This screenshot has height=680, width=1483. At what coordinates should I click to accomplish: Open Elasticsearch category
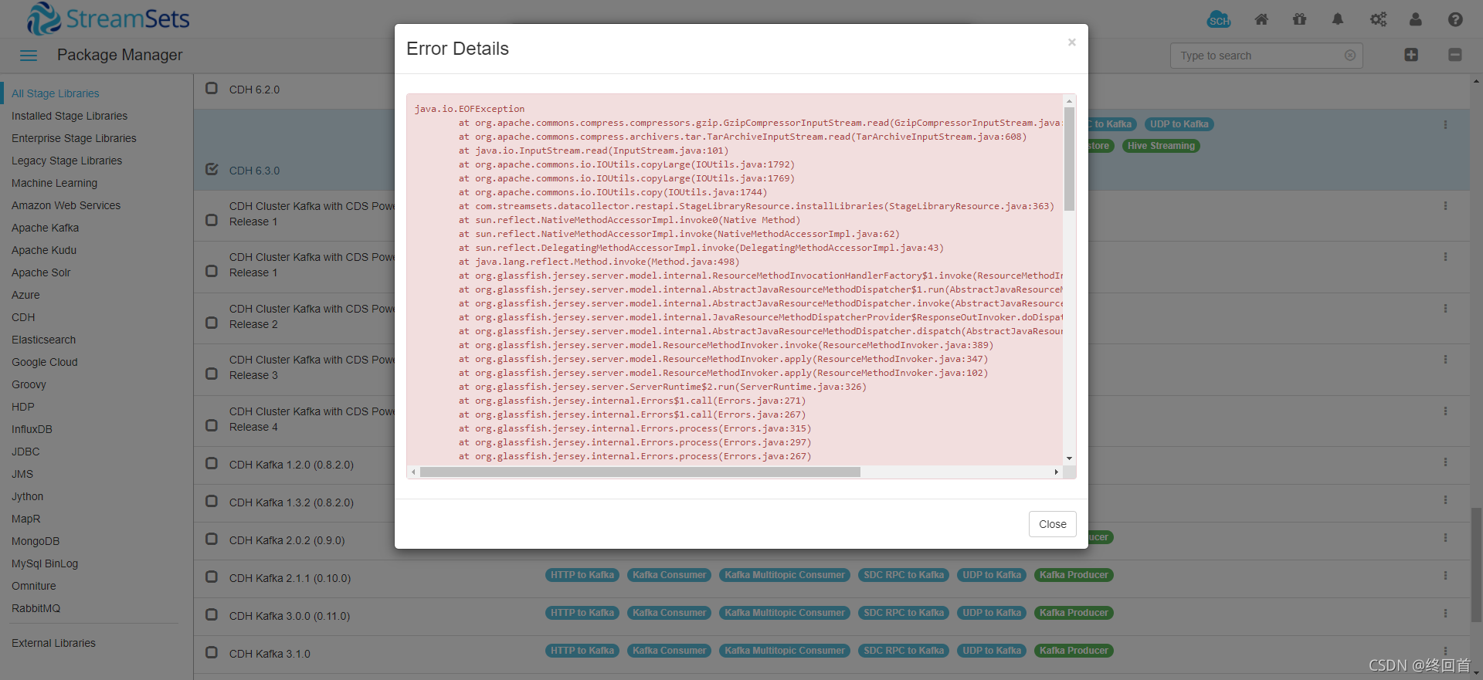point(44,340)
